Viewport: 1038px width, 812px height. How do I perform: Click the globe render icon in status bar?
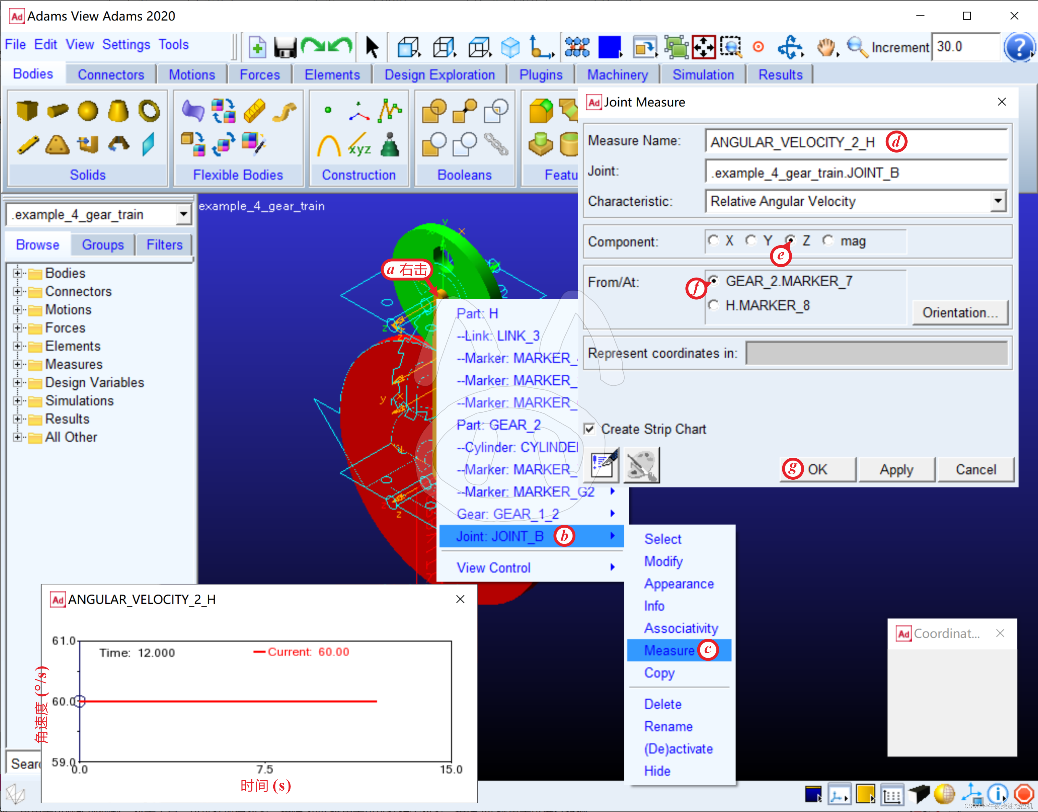click(x=944, y=794)
